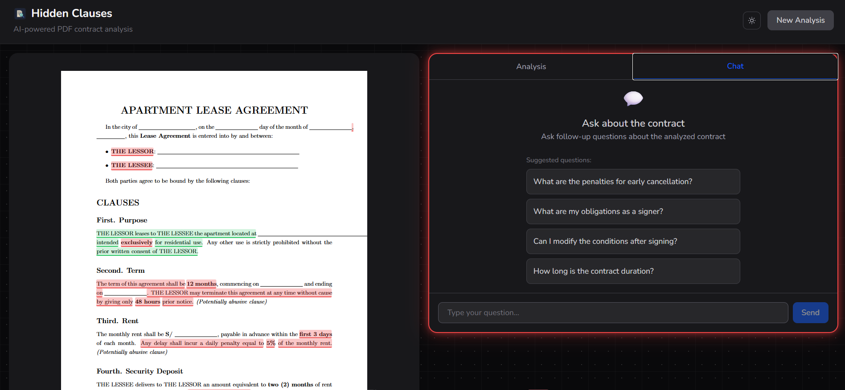Click highlighted '48 hours' notice text

click(x=148, y=302)
